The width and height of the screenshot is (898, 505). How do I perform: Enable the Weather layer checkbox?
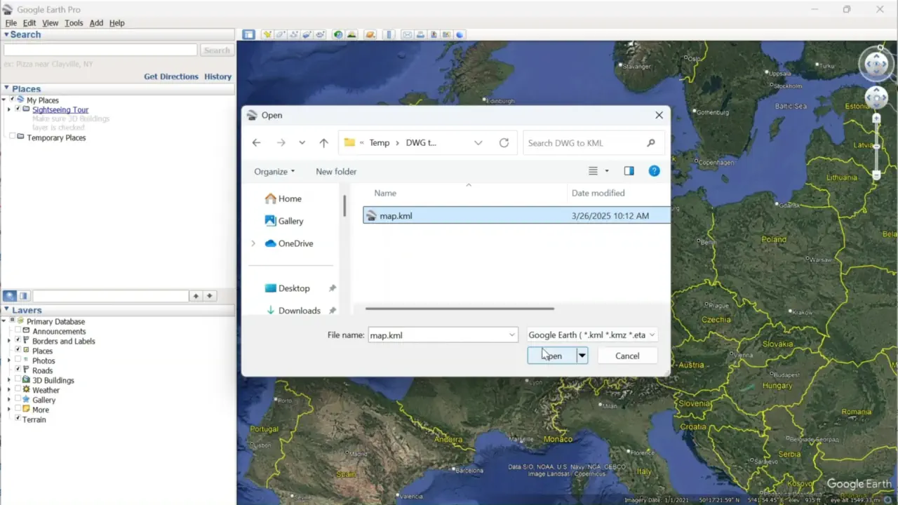[x=18, y=390]
